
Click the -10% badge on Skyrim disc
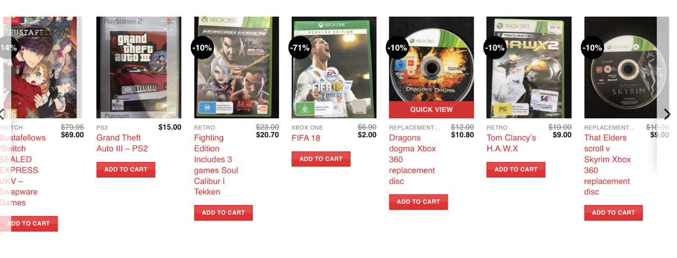click(x=592, y=48)
